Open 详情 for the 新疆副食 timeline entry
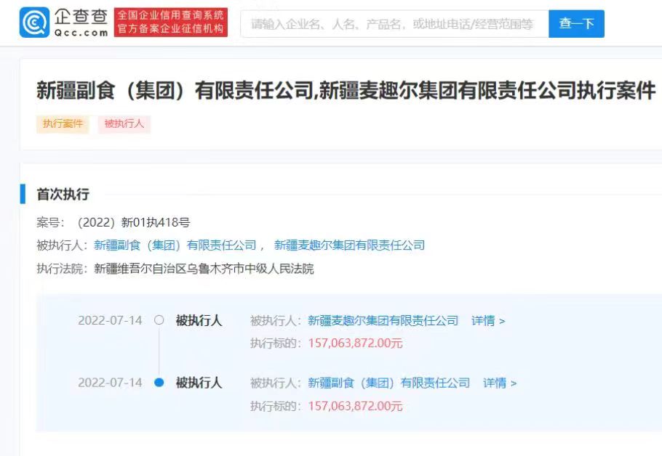Viewport: 662px width, 456px height. tap(500, 383)
